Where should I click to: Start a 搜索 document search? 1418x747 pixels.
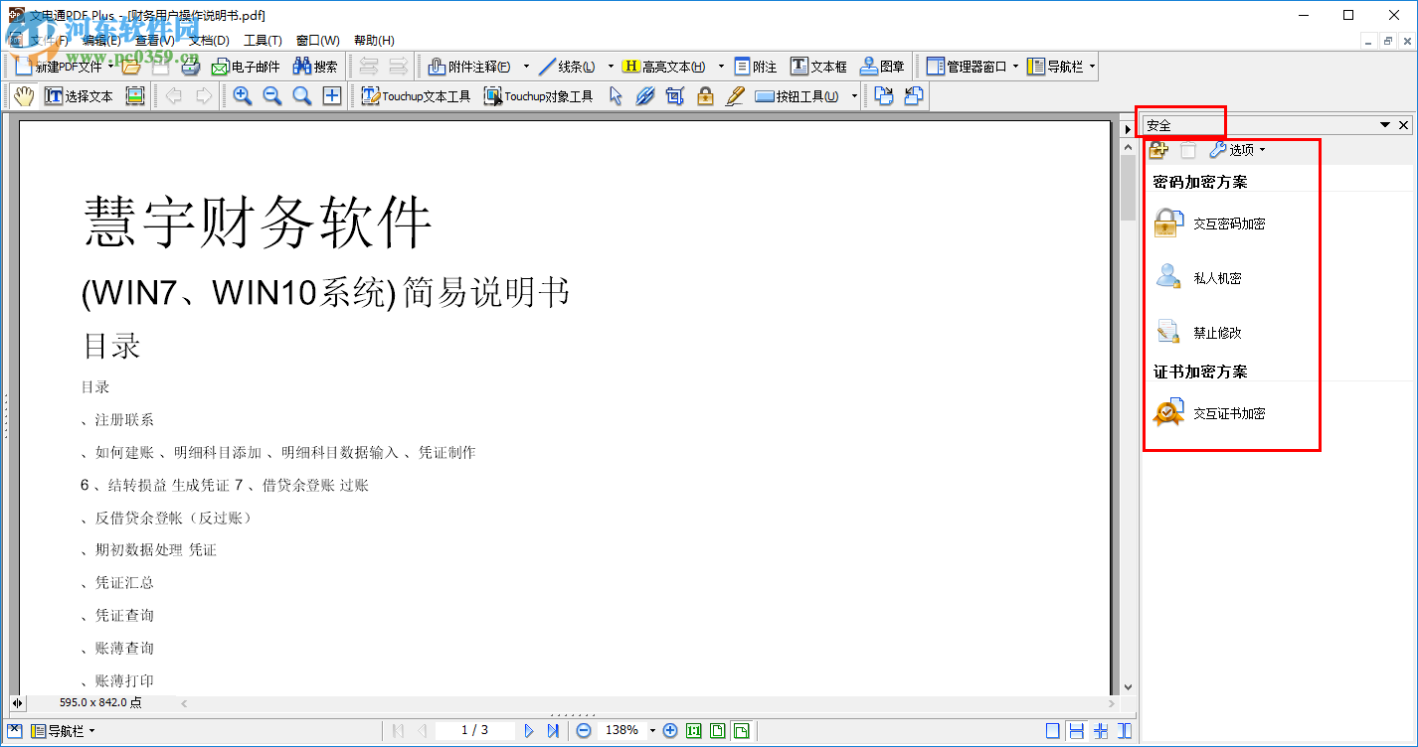click(314, 66)
